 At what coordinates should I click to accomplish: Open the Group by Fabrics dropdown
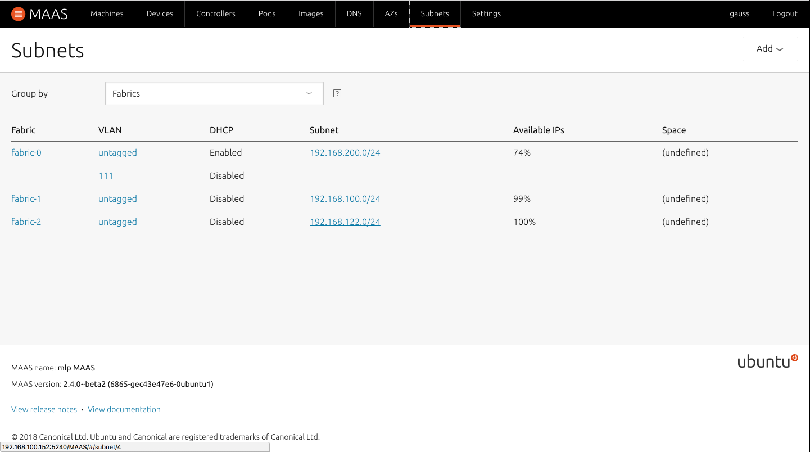pyautogui.click(x=214, y=93)
